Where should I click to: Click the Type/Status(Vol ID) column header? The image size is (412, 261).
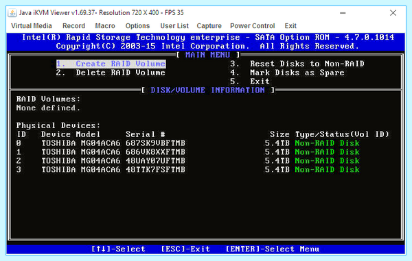(342, 134)
